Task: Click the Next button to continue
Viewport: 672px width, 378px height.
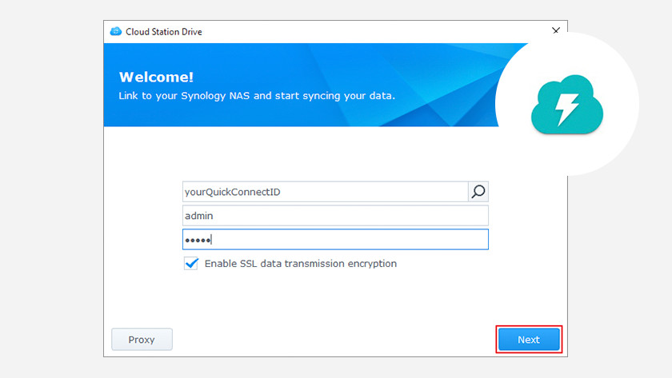Action: 529,340
